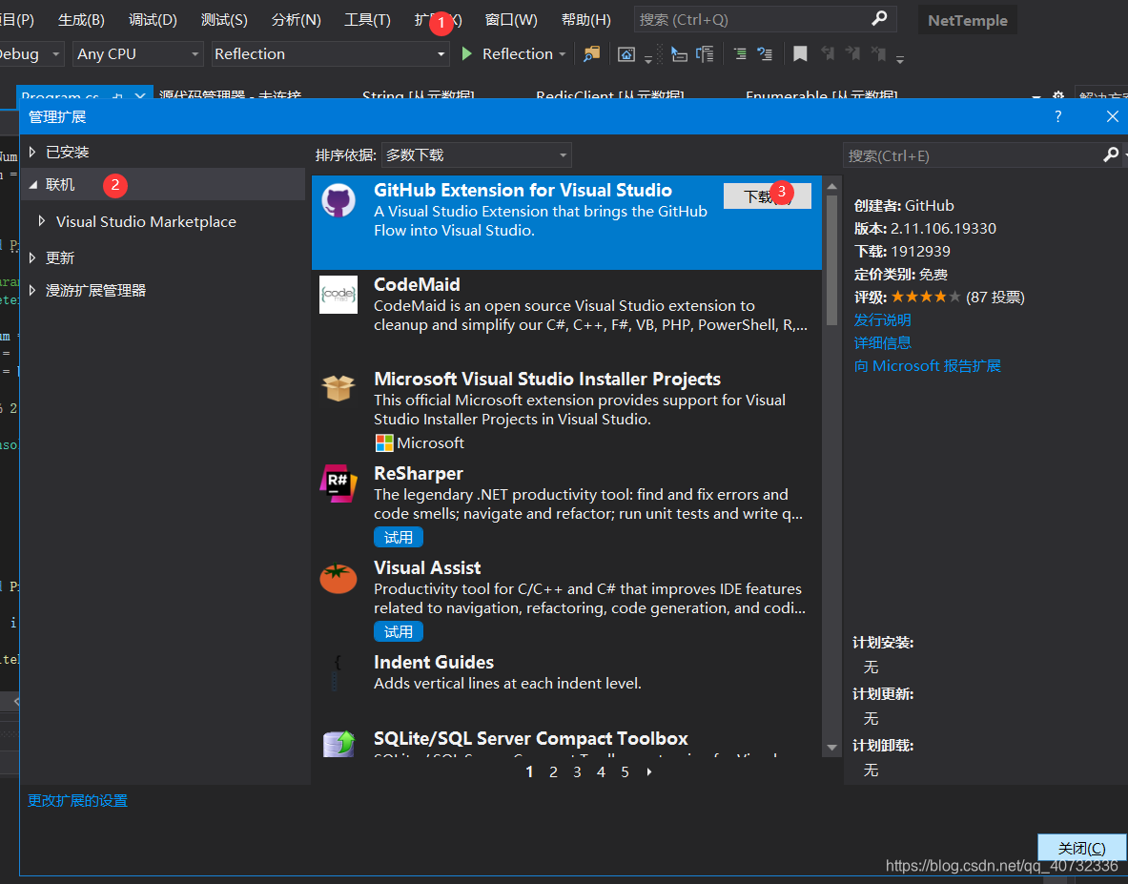
Task: Click 试用 button under Visual Assist
Action: (398, 631)
